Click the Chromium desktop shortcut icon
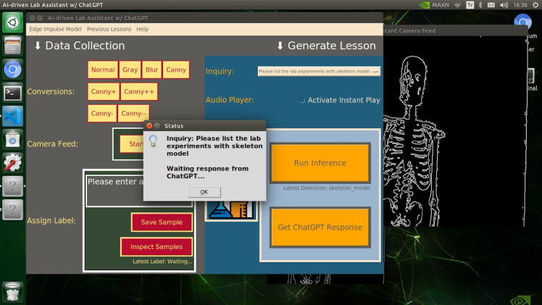 click(x=523, y=22)
